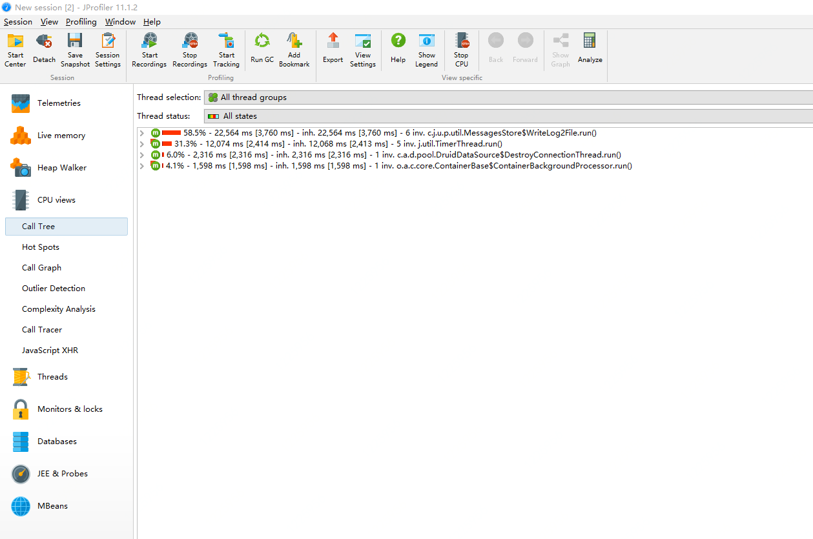Click Start Recordings in toolbar
The width and height of the screenshot is (813, 539).
point(149,50)
